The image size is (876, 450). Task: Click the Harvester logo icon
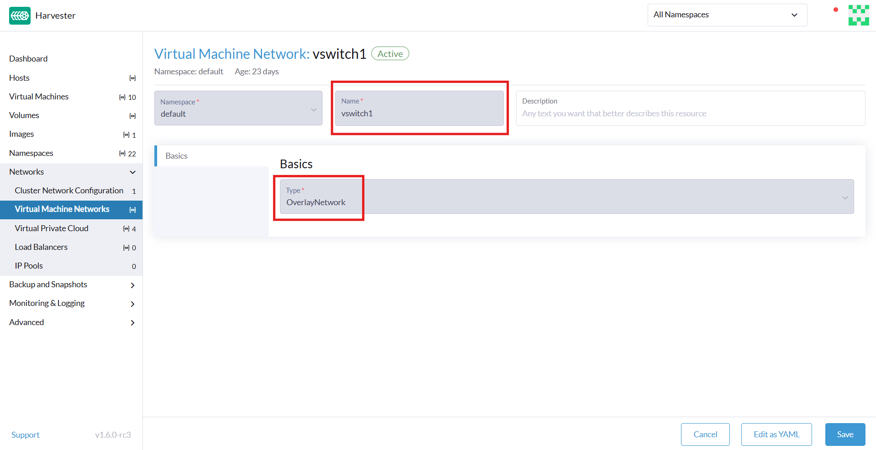pos(19,15)
